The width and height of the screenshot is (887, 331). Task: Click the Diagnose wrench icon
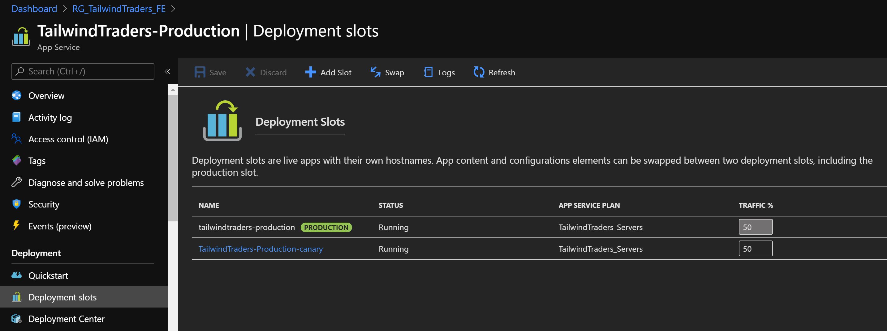[16, 182]
